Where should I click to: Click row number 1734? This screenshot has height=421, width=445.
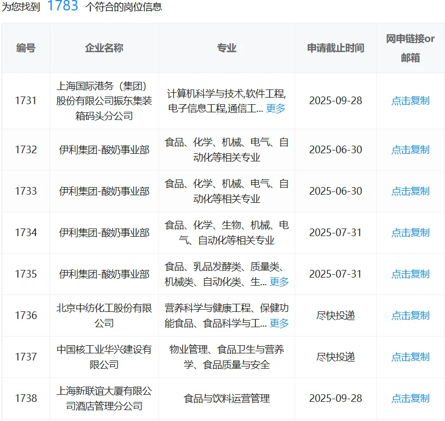[26, 233]
